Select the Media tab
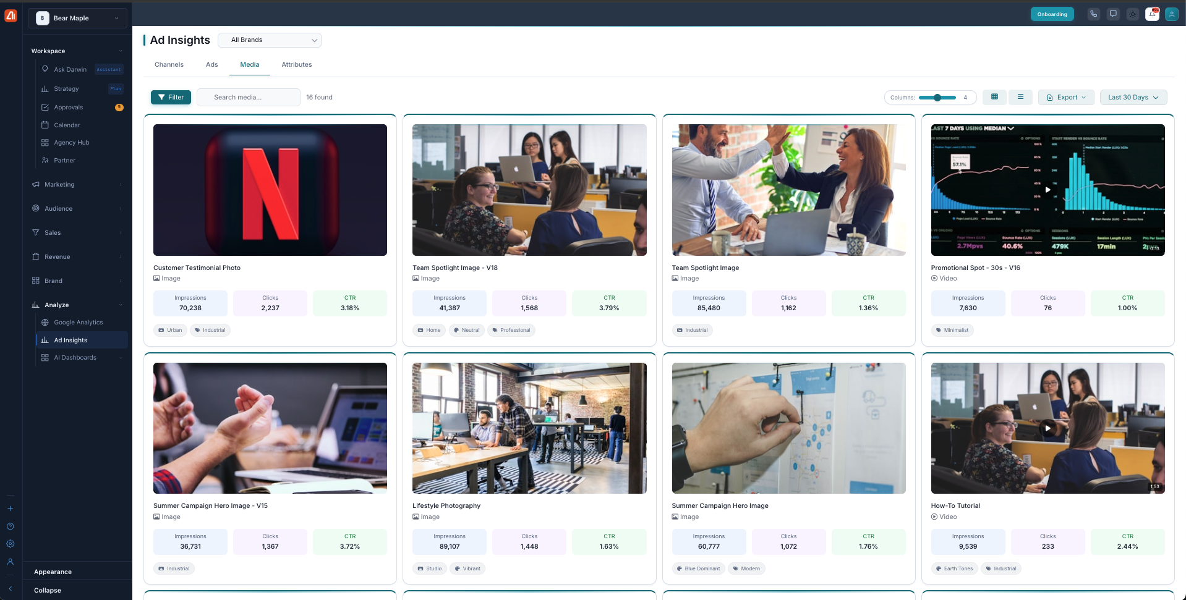1186x600 pixels. coord(250,64)
